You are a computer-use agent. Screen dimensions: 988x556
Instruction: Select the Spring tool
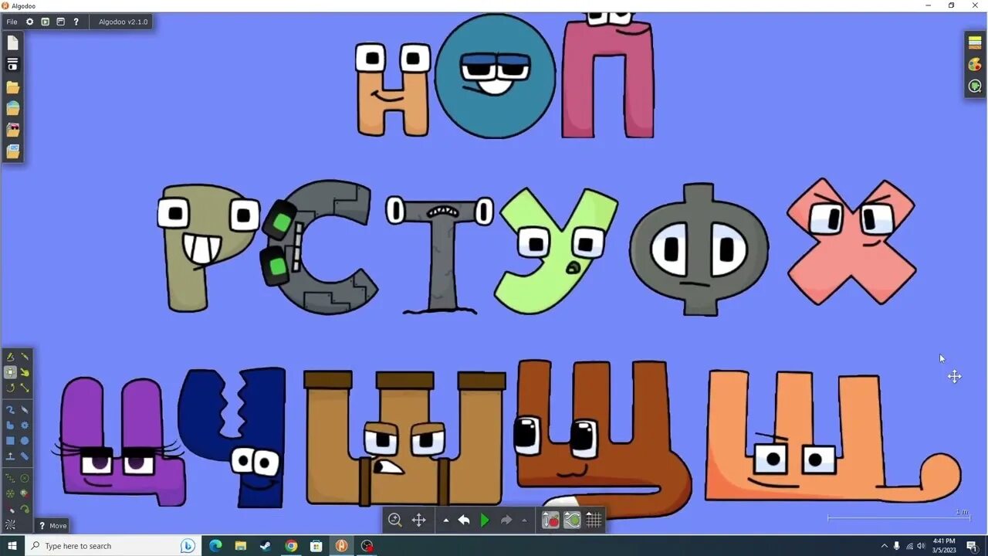[x=10, y=478]
